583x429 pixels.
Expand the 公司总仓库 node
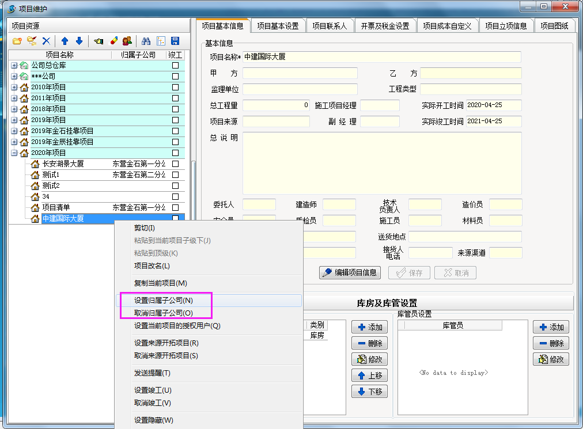pos(14,66)
